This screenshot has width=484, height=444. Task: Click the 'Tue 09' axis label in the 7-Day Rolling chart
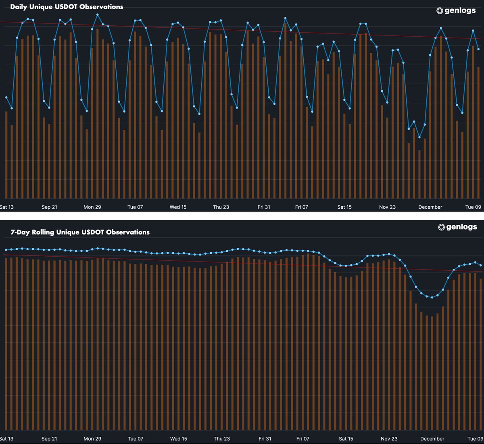[x=475, y=439]
